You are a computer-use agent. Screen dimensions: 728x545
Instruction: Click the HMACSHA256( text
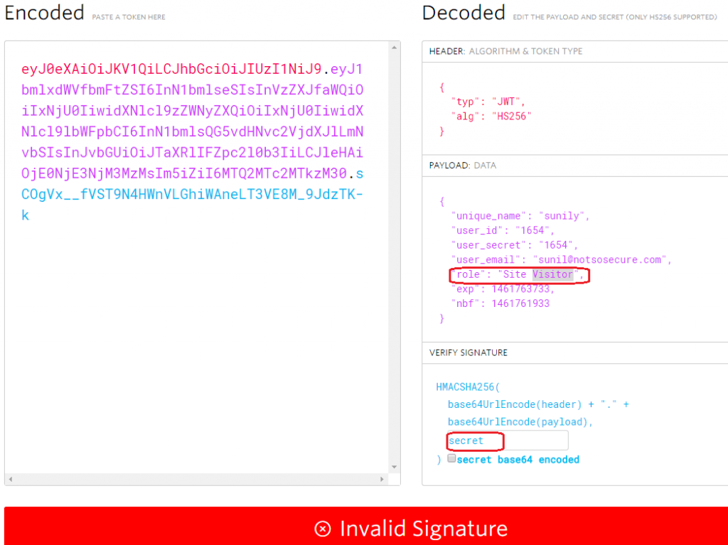(468, 387)
